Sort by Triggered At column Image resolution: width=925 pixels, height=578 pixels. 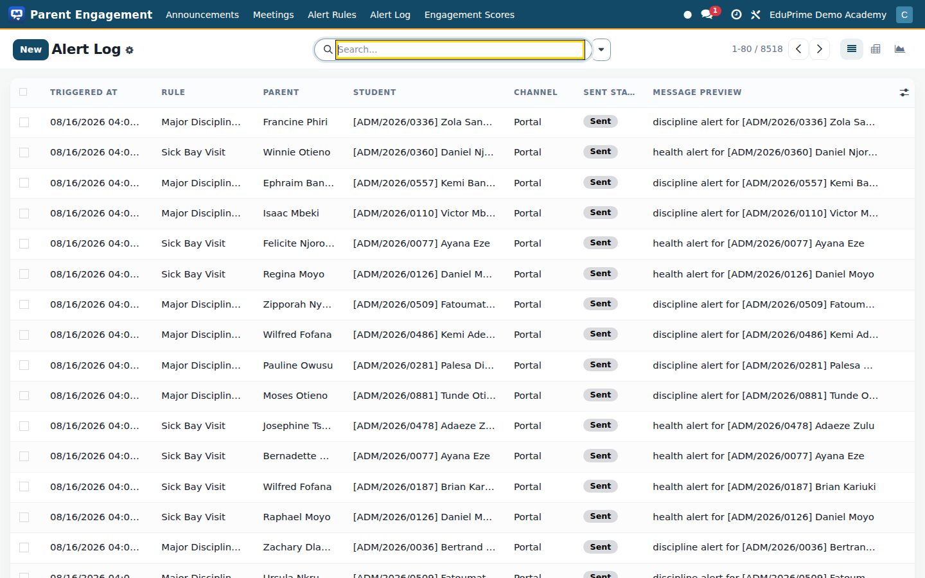click(x=84, y=92)
